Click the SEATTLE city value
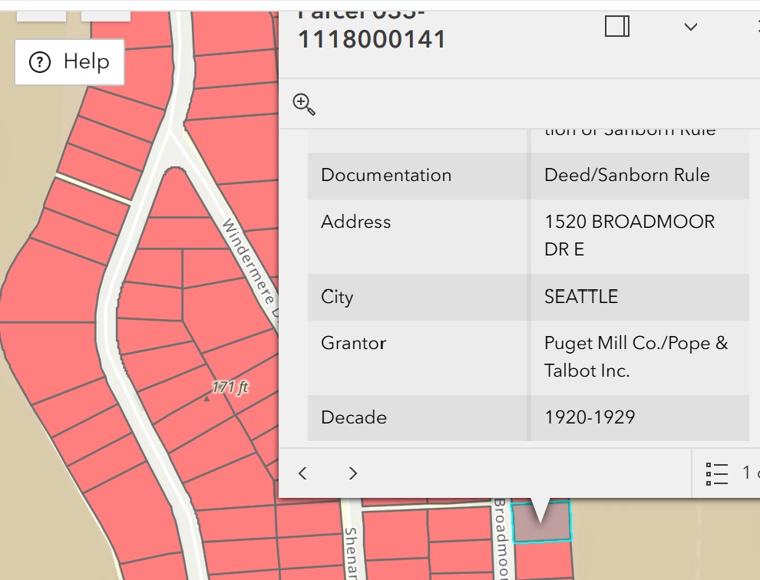The height and width of the screenshot is (580, 760). (581, 297)
